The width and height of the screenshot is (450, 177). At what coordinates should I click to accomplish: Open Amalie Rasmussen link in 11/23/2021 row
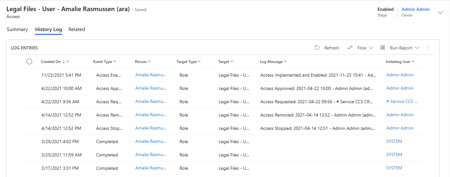[151, 75]
